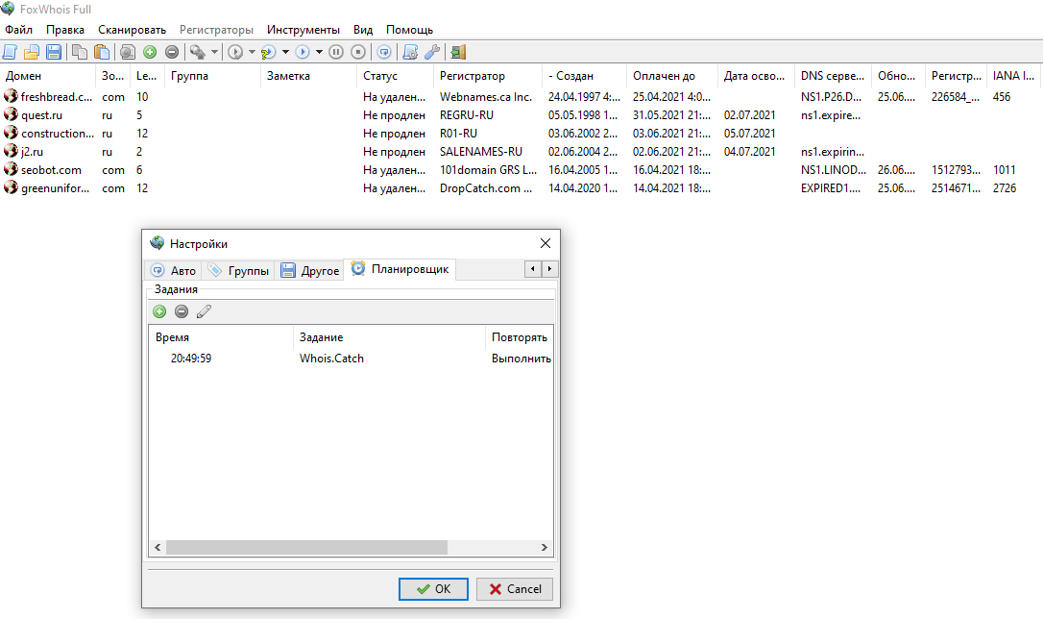Image resolution: width=1043 pixels, height=619 pixels.
Task: Click the right tab-scroll arrow in Настройки
Action: coord(549,269)
